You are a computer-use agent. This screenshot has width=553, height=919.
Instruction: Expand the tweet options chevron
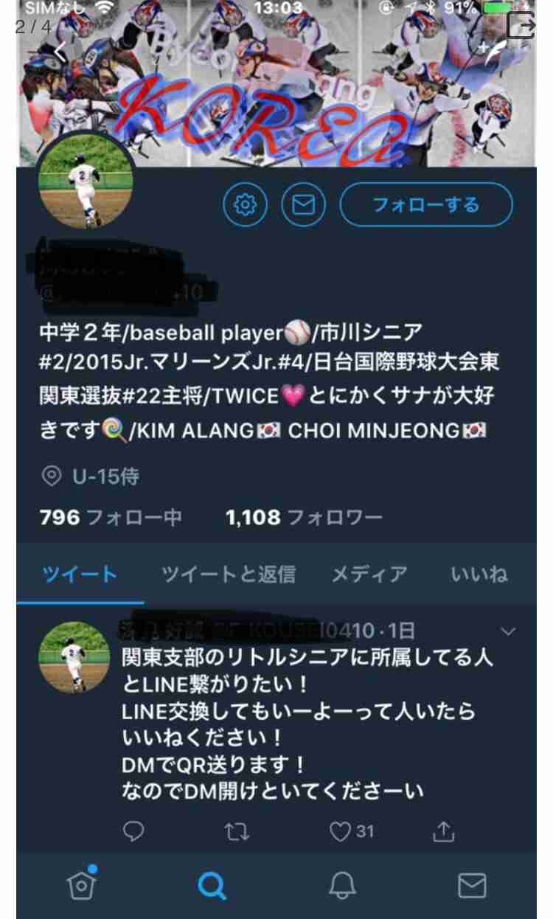[508, 631]
